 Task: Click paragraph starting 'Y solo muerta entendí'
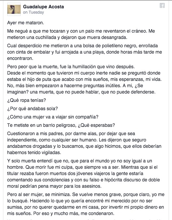(83, 173)
